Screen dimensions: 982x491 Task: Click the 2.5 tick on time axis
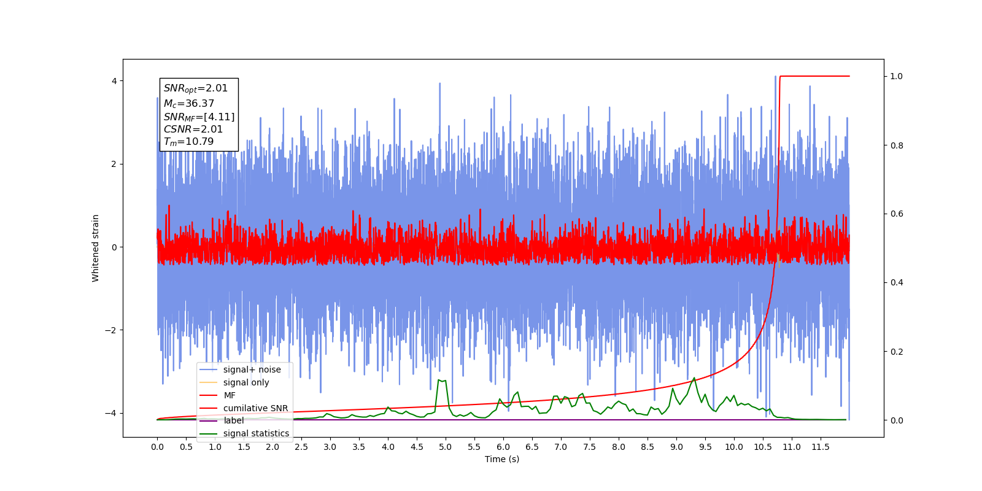point(301,447)
